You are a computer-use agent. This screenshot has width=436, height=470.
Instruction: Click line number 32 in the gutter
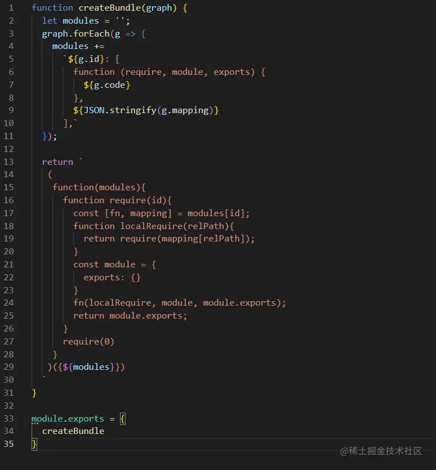[x=8, y=406]
